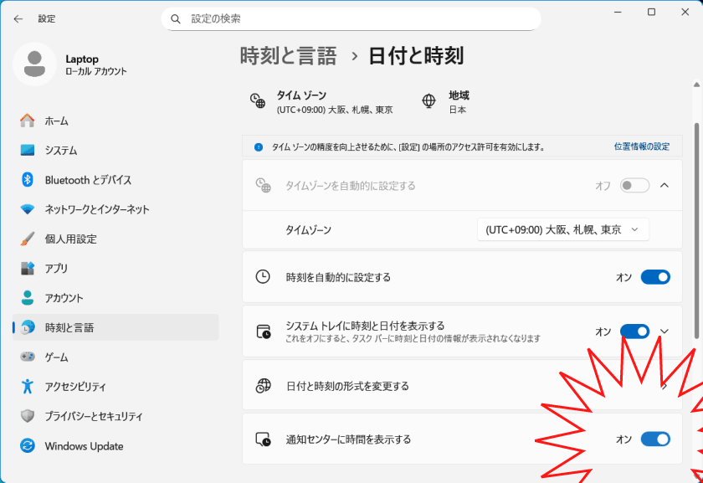Image resolution: width=703 pixels, height=483 pixels.
Task: Open ホーム in the sidebar
Action: 115,121
